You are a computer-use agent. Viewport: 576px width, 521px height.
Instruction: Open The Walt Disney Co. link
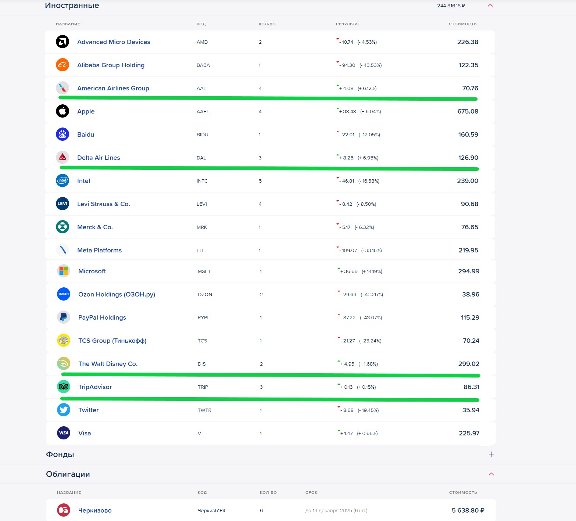coord(108,364)
